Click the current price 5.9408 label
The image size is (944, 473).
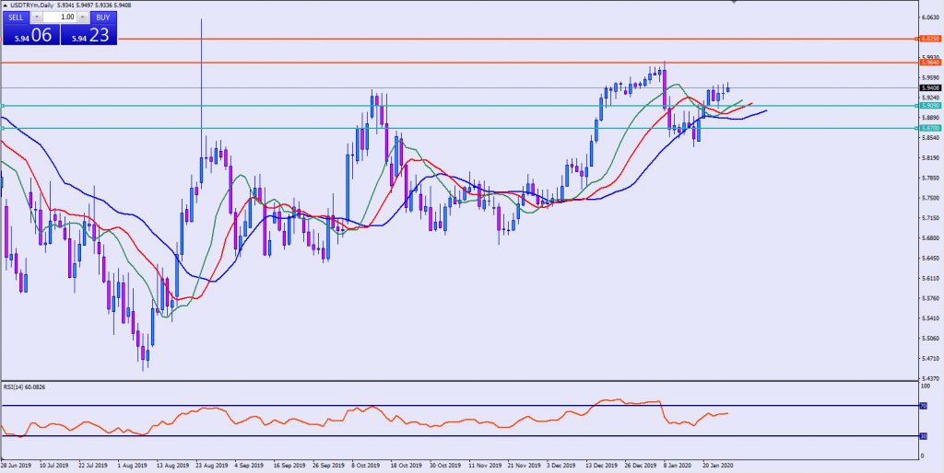click(928, 88)
